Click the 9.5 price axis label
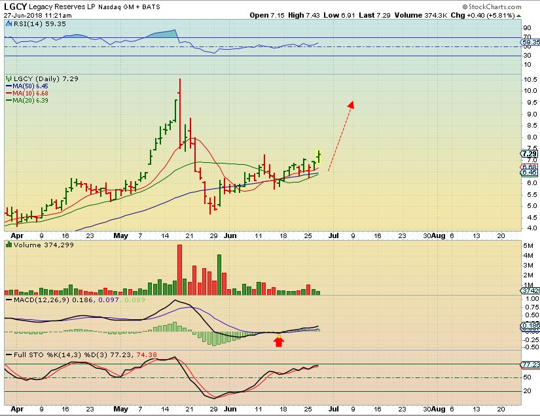Viewport: 540px width, 416px height. (x=531, y=103)
